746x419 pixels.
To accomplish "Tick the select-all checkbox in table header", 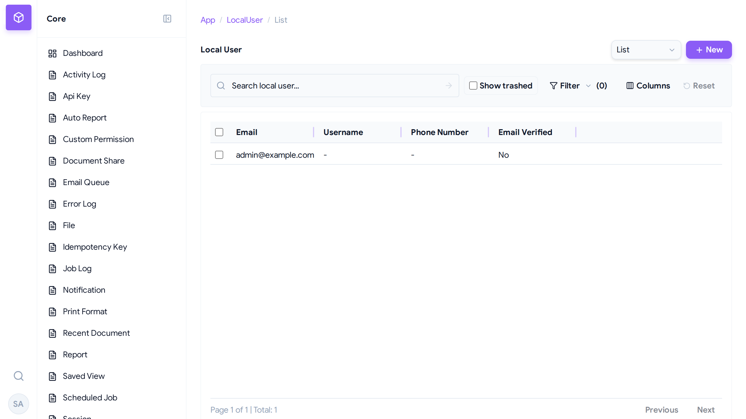I will pyautogui.click(x=219, y=132).
